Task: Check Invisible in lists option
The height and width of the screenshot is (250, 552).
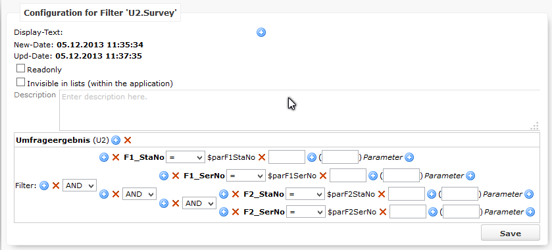Action: (x=21, y=82)
